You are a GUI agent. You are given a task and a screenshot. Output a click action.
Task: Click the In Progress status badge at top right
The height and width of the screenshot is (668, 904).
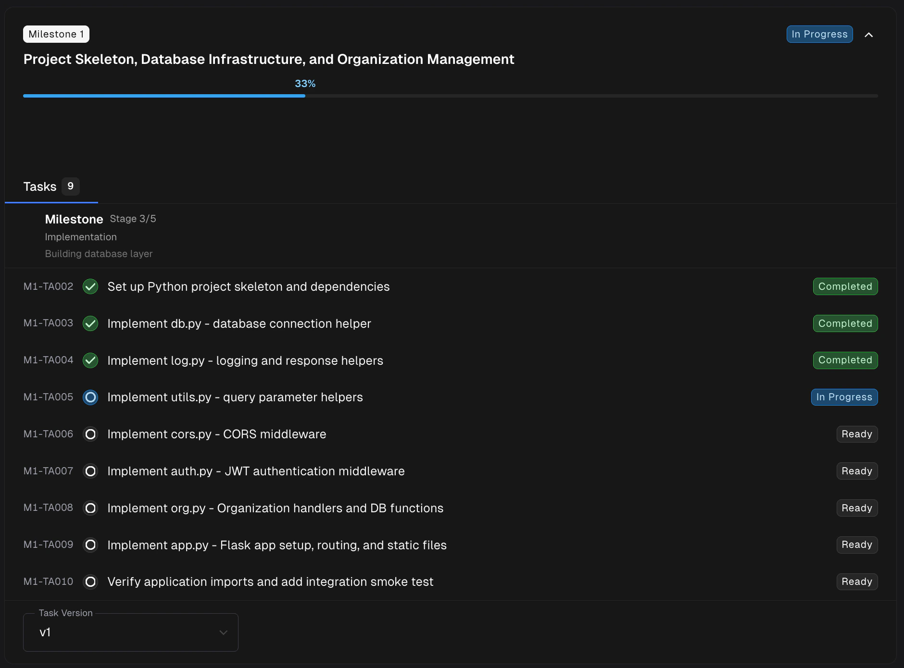click(819, 34)
